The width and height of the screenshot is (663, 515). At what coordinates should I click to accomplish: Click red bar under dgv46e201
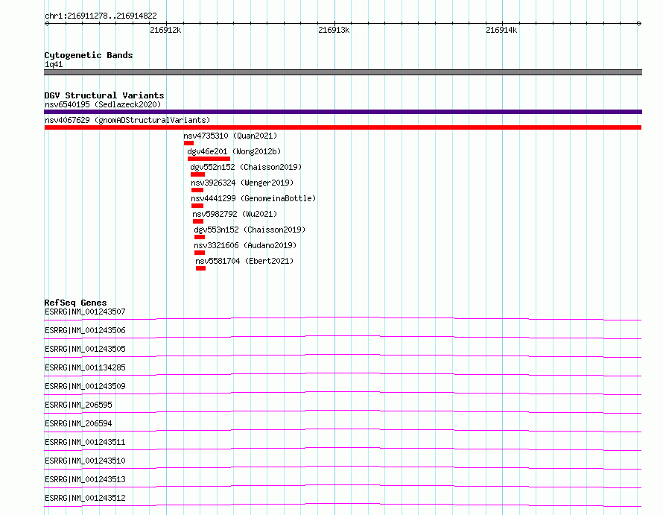tap(209, 159)
